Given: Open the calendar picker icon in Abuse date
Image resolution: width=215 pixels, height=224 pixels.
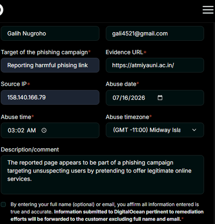Looking at the screenshot, I should (160, 98).
